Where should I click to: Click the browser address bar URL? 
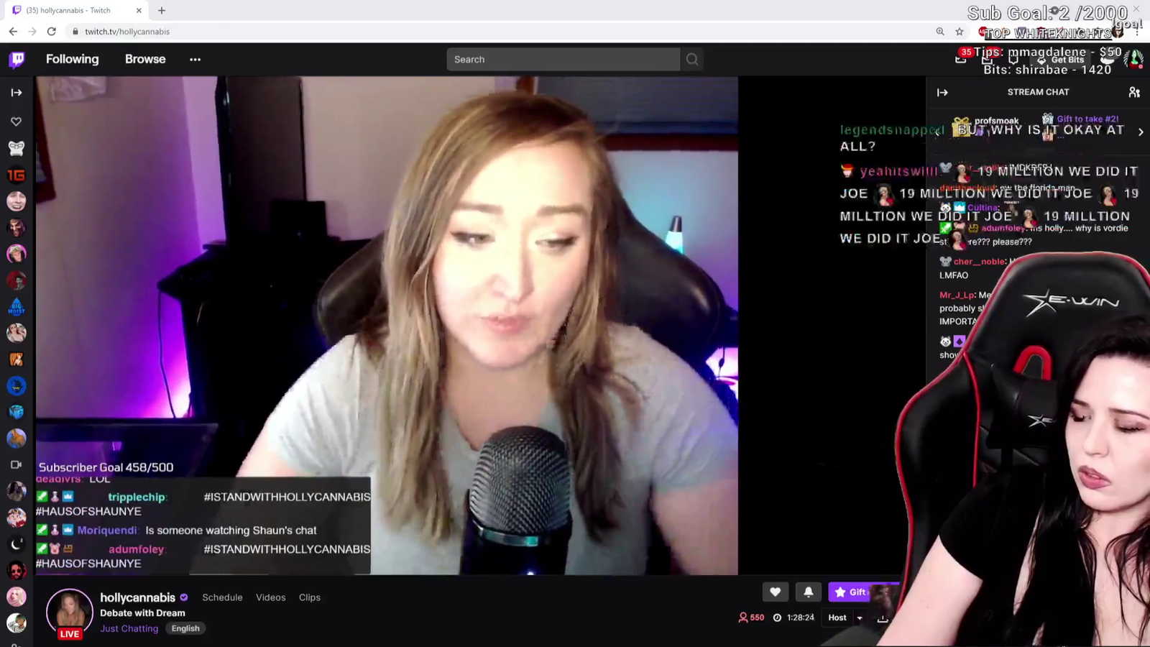pyautogui.click(x=127, y=32)
